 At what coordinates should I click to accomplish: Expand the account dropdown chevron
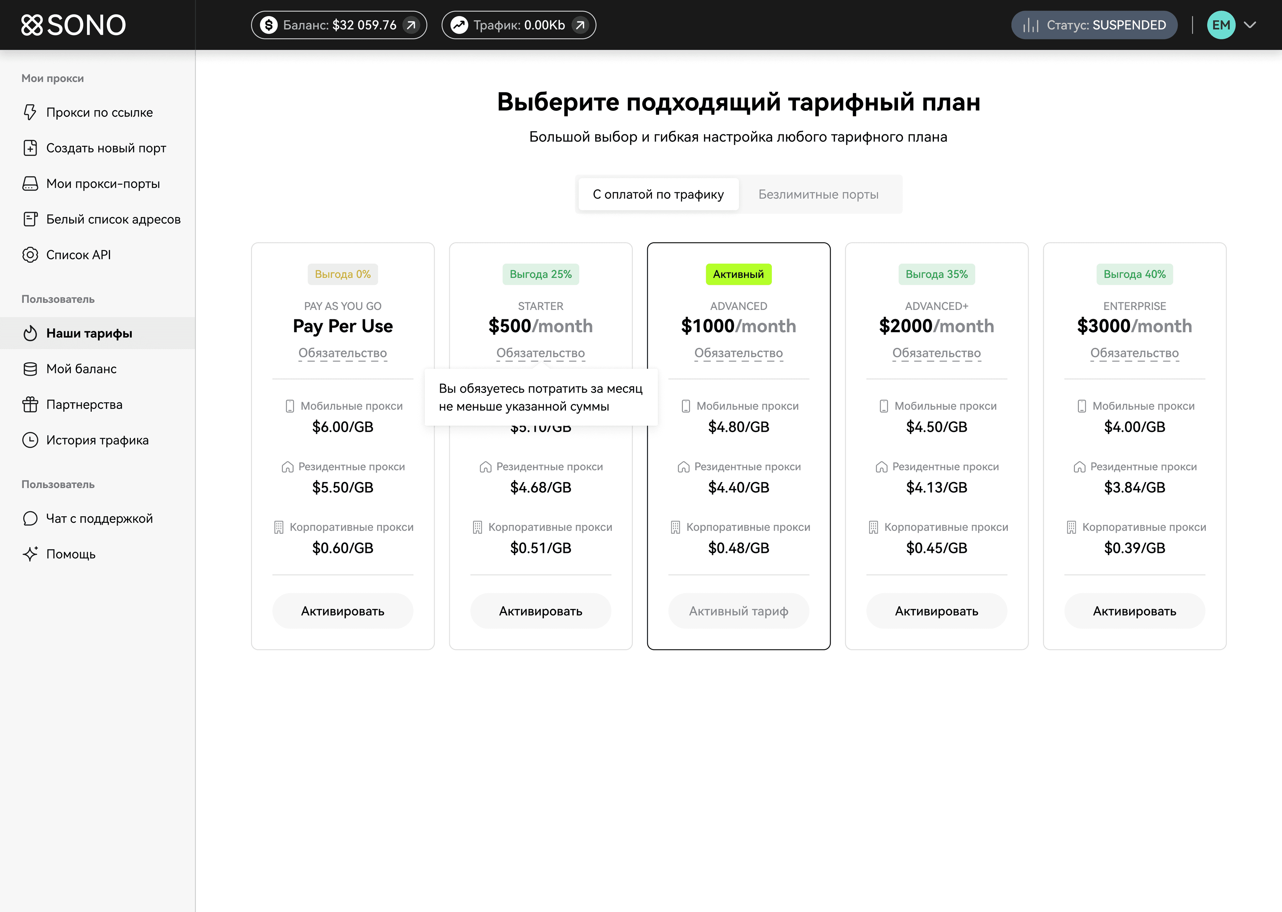(1250, 25)
